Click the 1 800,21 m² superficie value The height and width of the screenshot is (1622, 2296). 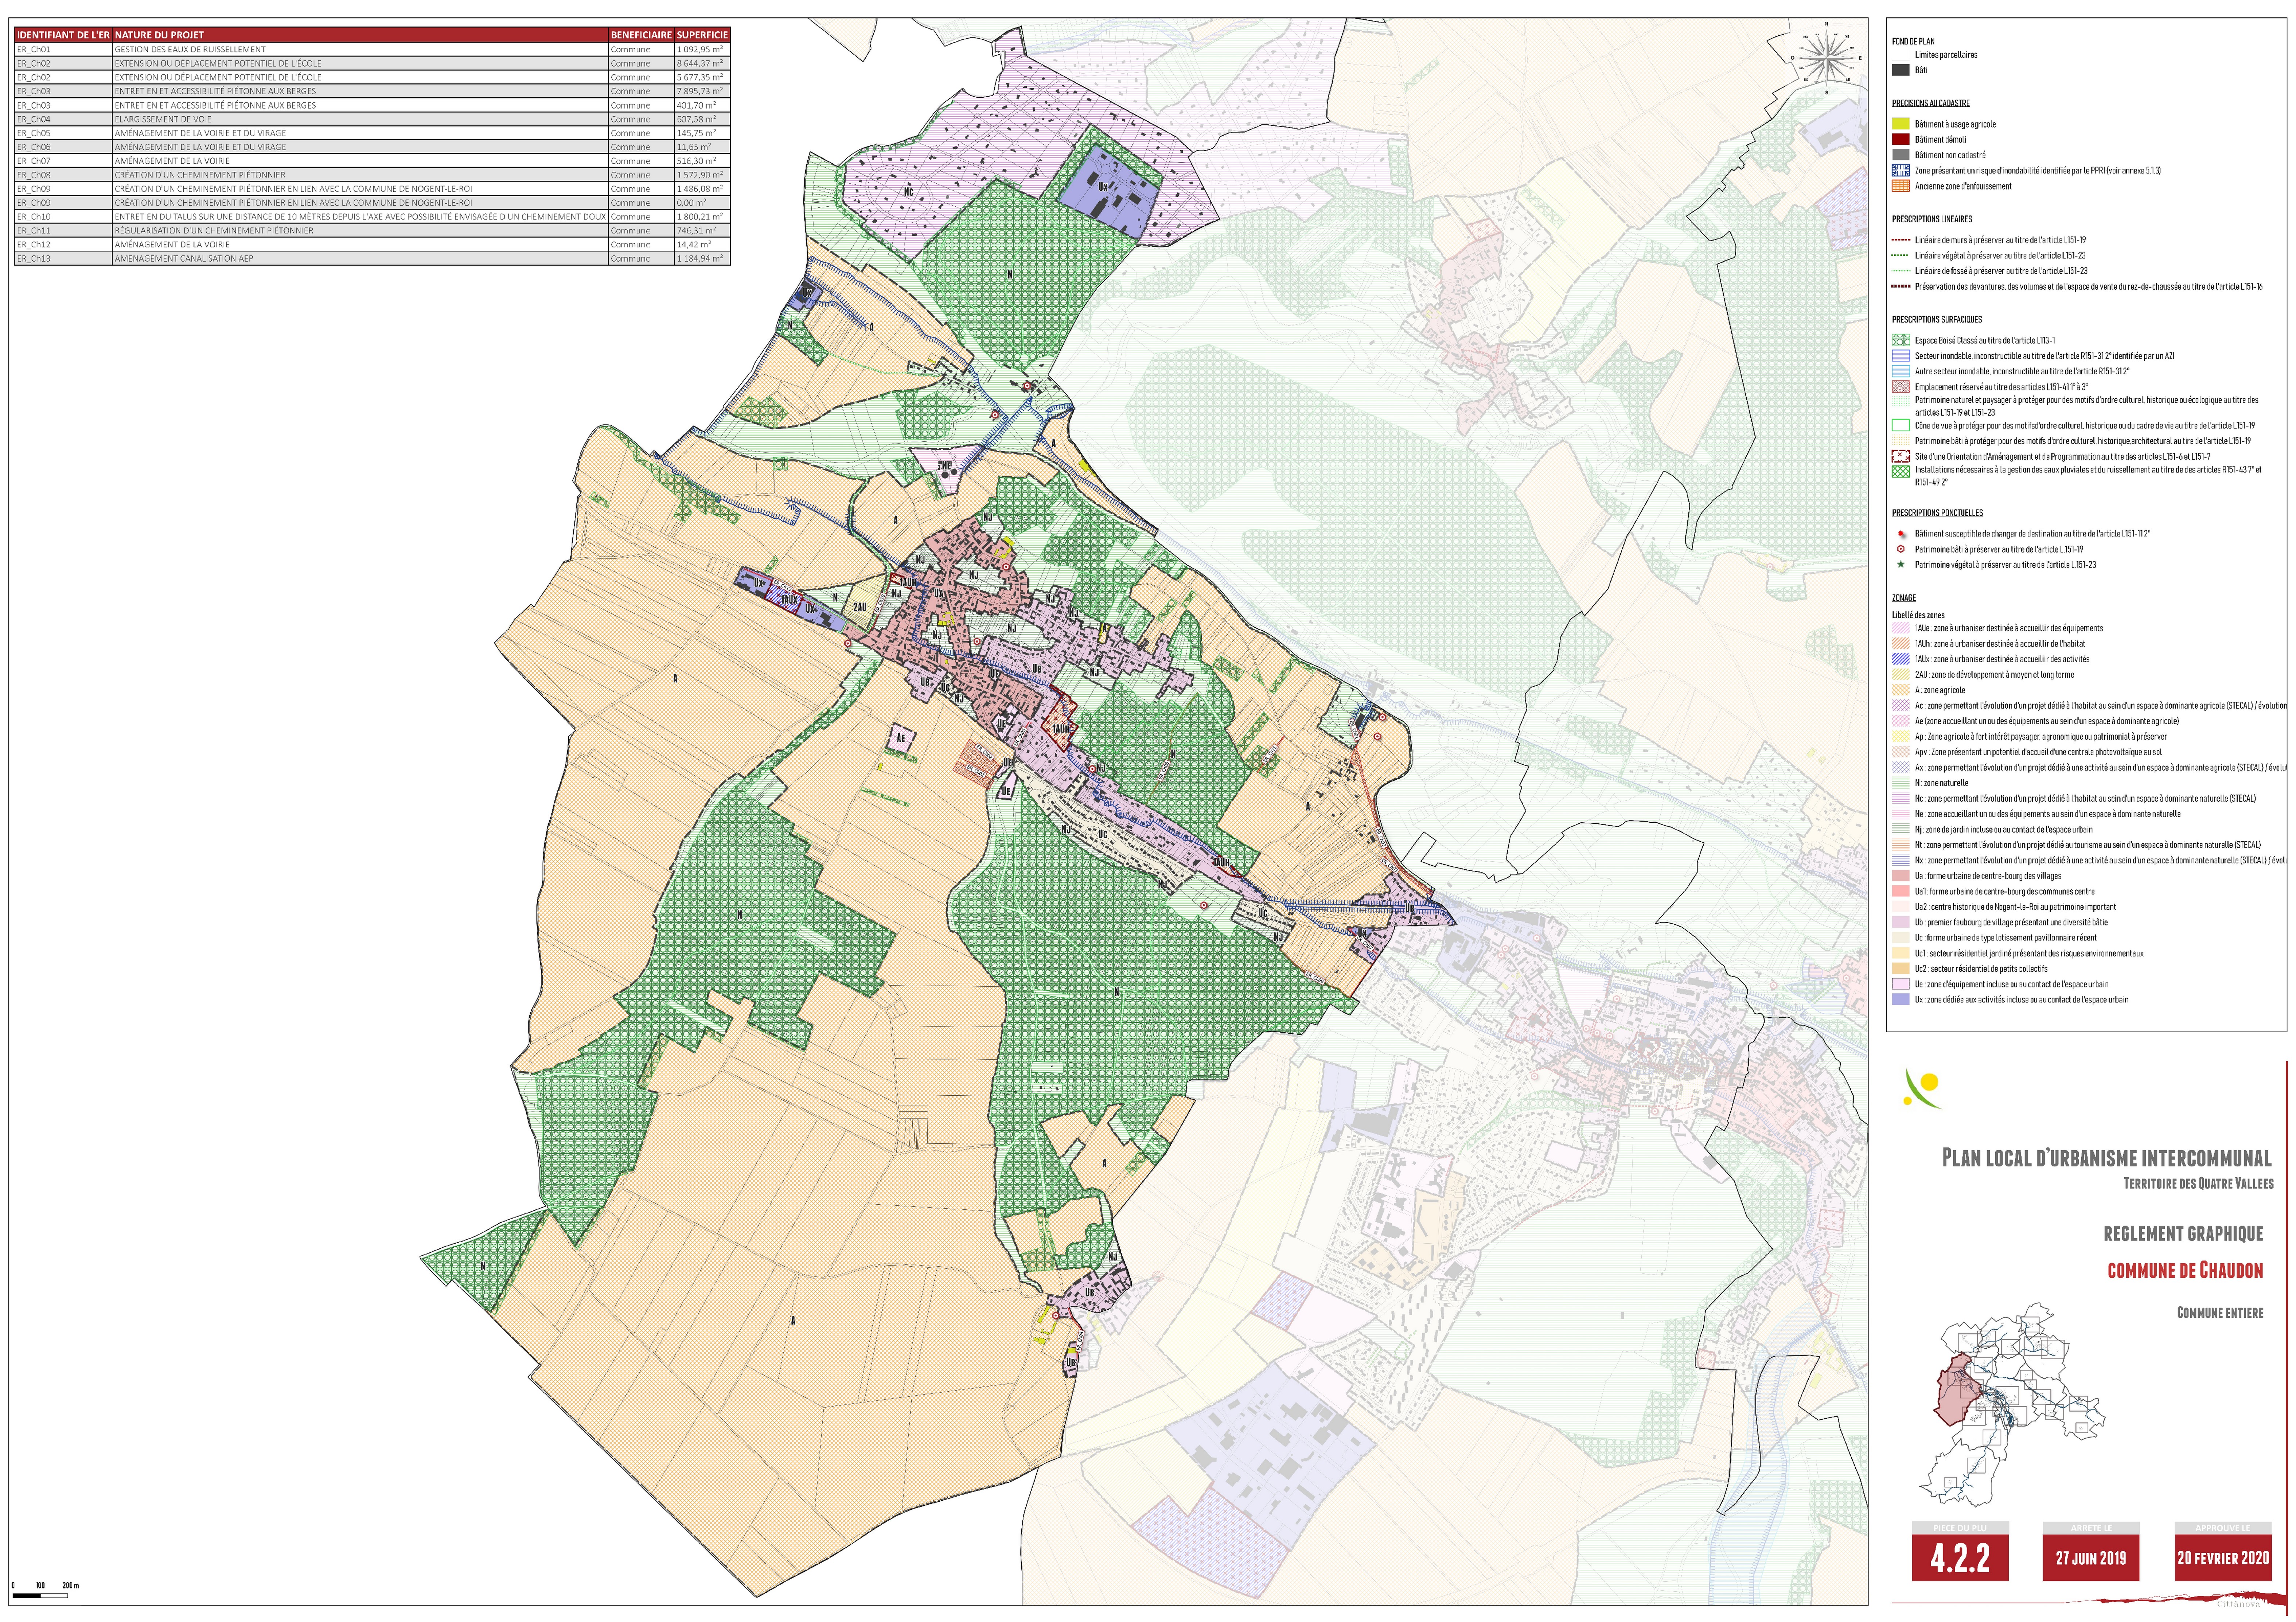click(702, 216)
